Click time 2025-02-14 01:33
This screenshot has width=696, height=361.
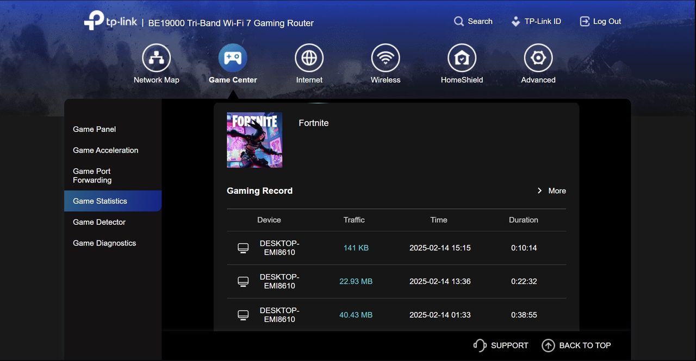[440, 315]
